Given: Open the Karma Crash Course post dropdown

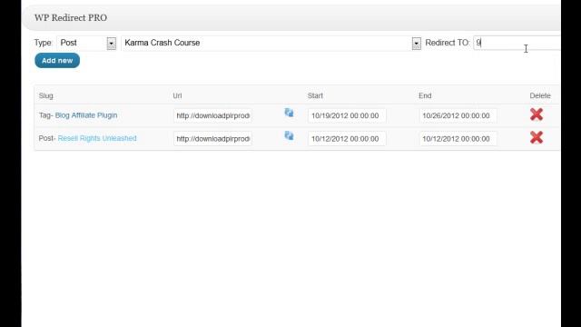Looking at the screenshot, I should pos(271,43).
